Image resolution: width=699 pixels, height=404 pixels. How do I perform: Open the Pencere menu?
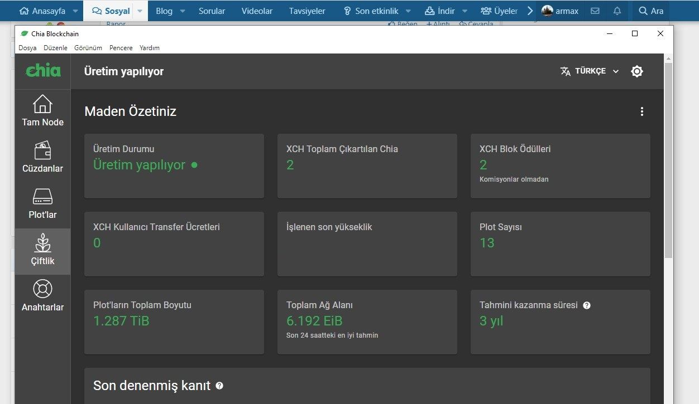(x=121, y=48)
